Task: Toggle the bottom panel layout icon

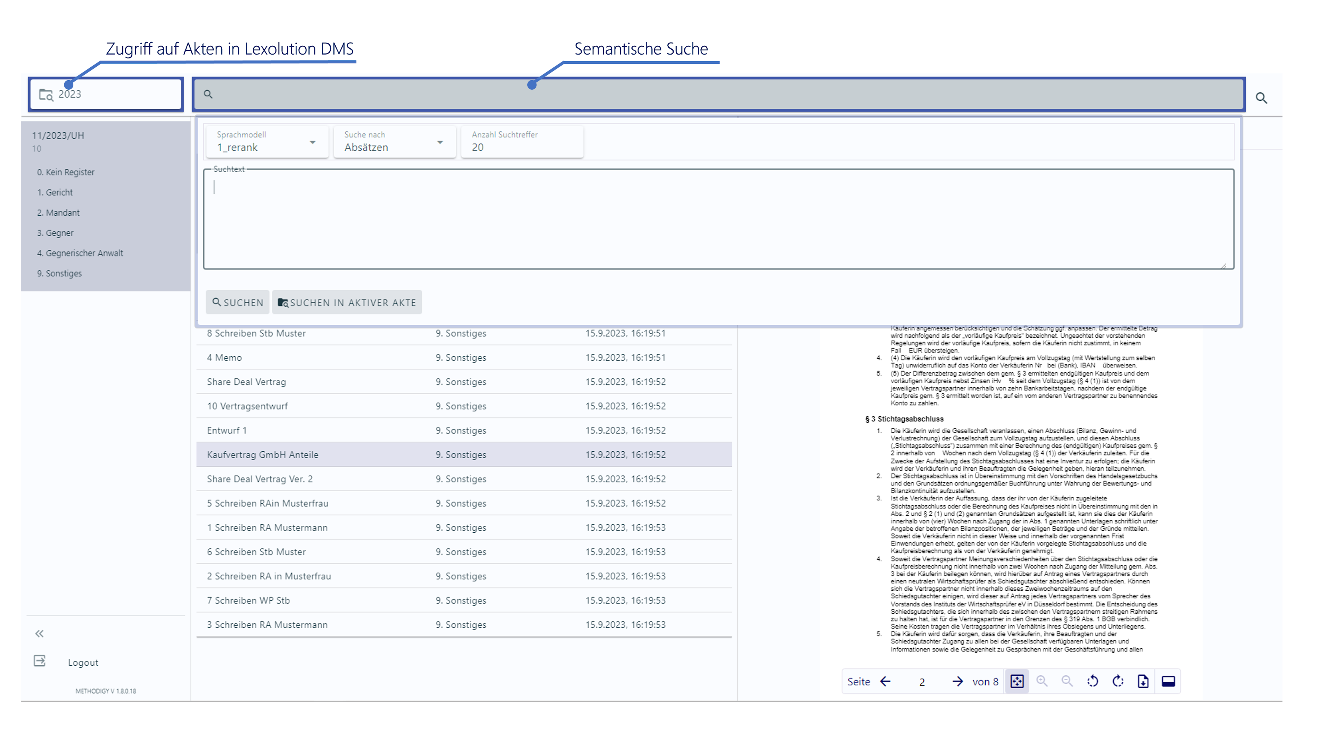Action: tap(1168, 682)
